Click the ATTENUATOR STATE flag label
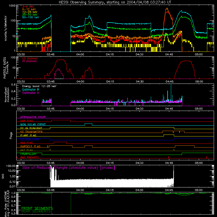The image size is (217, 217). 33,117
